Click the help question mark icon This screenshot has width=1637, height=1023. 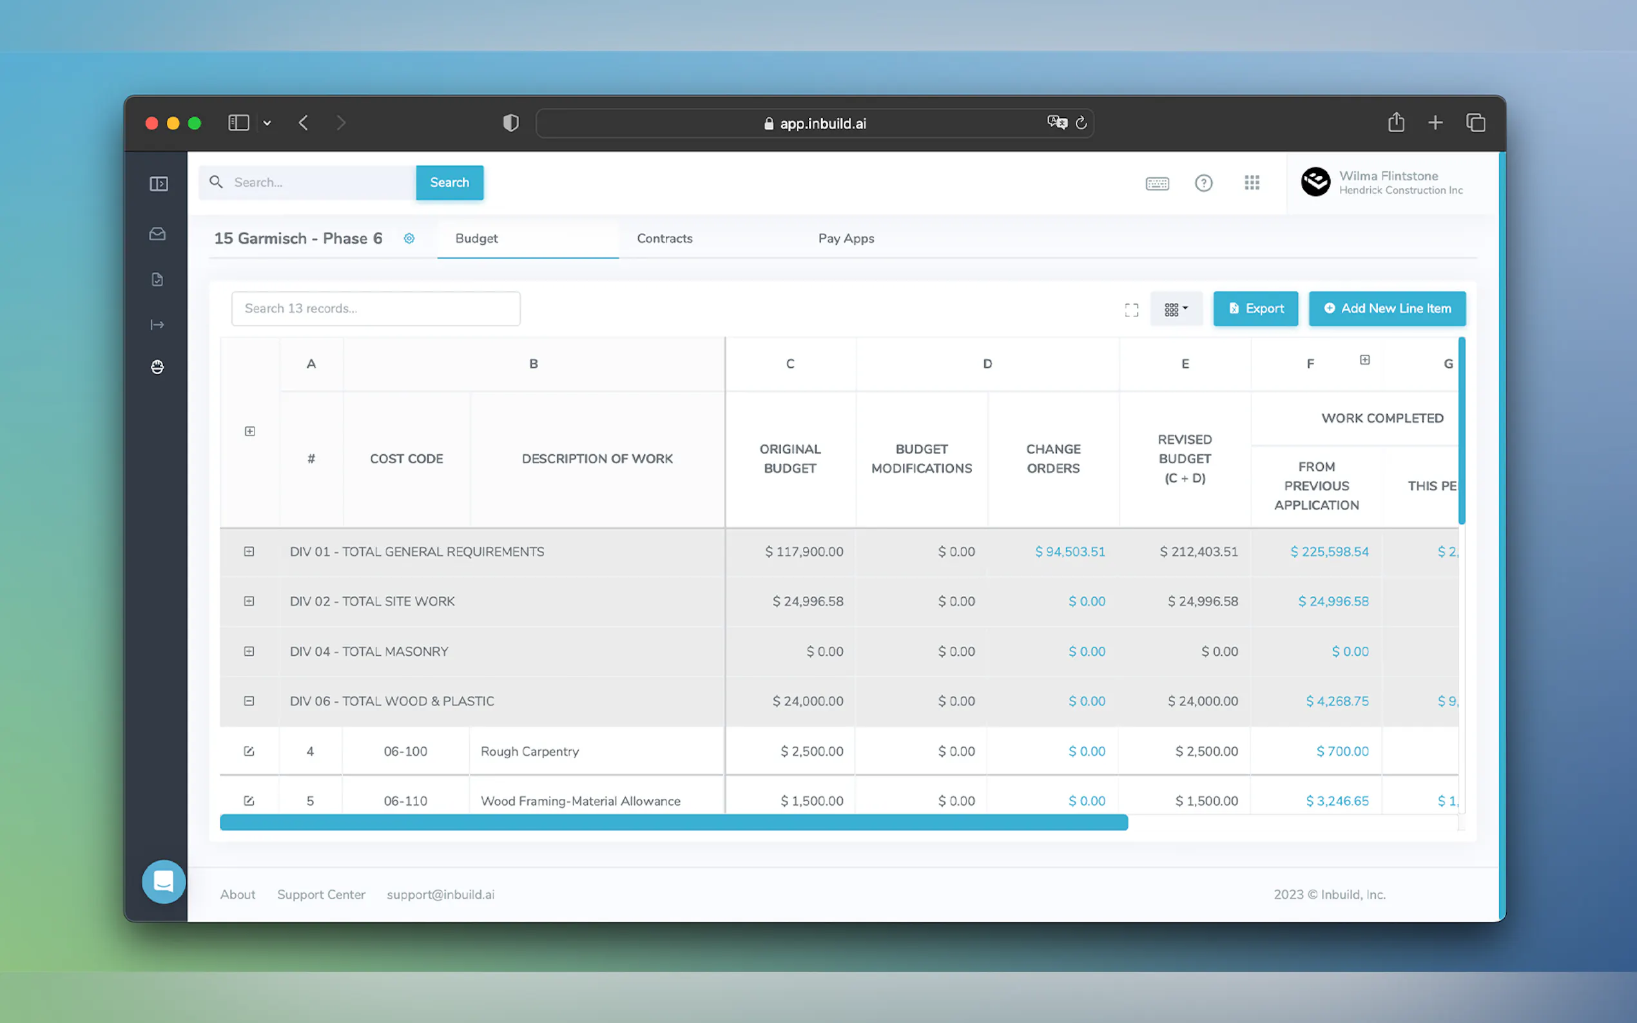tap(1203, 184)
